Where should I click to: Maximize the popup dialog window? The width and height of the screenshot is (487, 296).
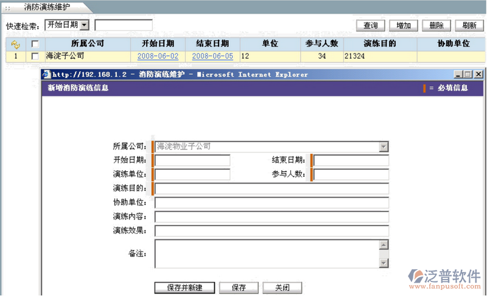pyautogui.click(x=468, y=74)
